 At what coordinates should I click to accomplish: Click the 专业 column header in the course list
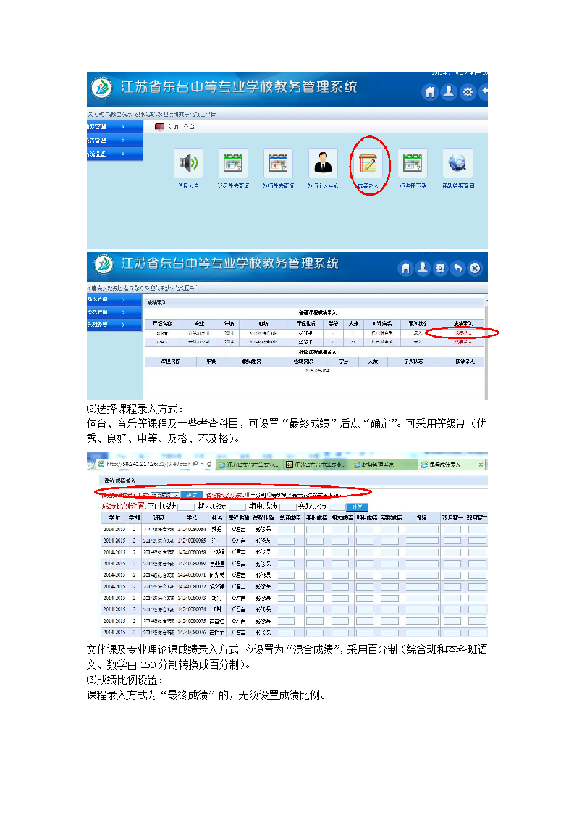(x=200, y=324)
